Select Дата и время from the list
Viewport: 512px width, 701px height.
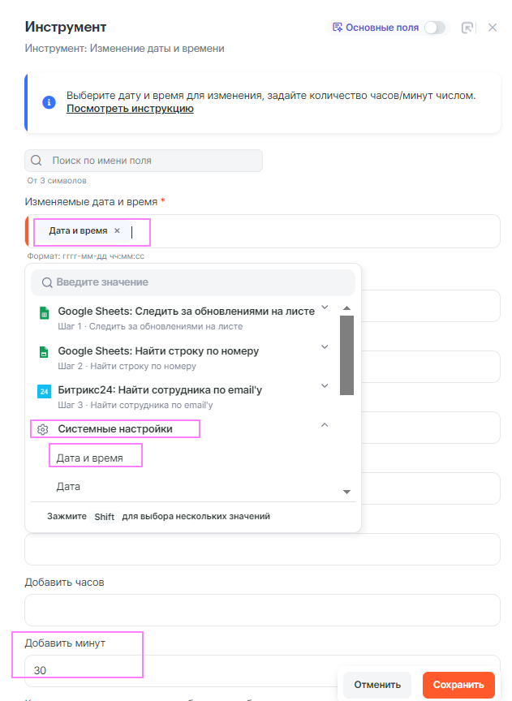[90, 458]
